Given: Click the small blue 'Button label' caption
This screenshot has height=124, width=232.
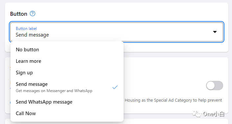Looking at the screenshot, I should point(26,28).
